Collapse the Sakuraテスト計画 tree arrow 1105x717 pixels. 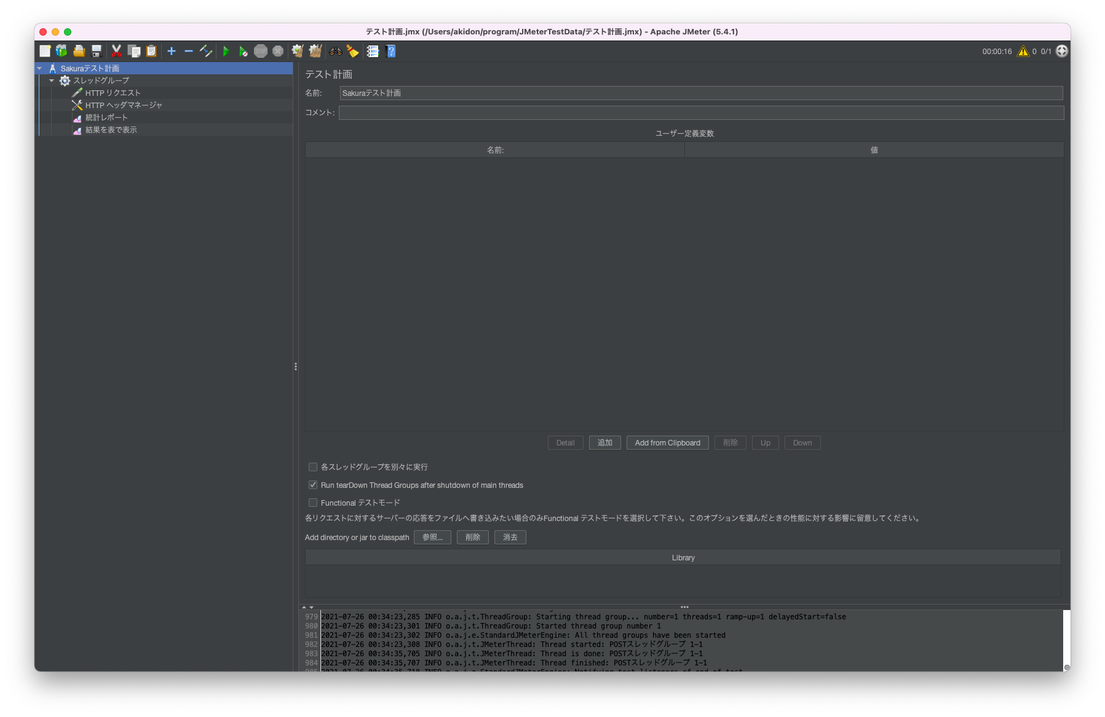point(40,68)
